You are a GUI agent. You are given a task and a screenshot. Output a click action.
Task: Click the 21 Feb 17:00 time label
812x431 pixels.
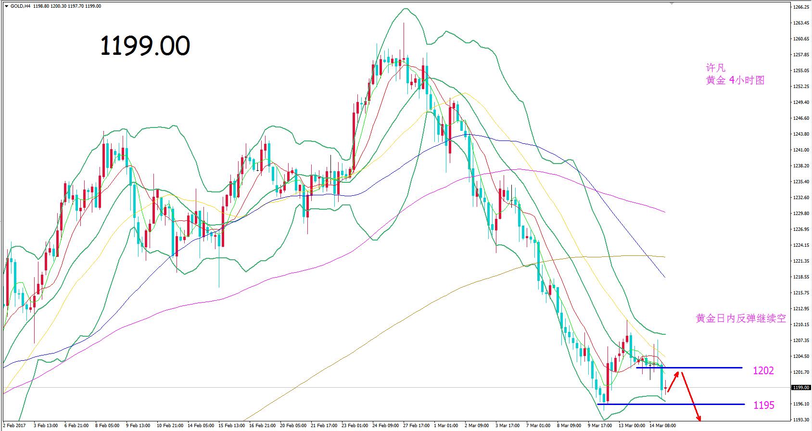click(323, 426)
